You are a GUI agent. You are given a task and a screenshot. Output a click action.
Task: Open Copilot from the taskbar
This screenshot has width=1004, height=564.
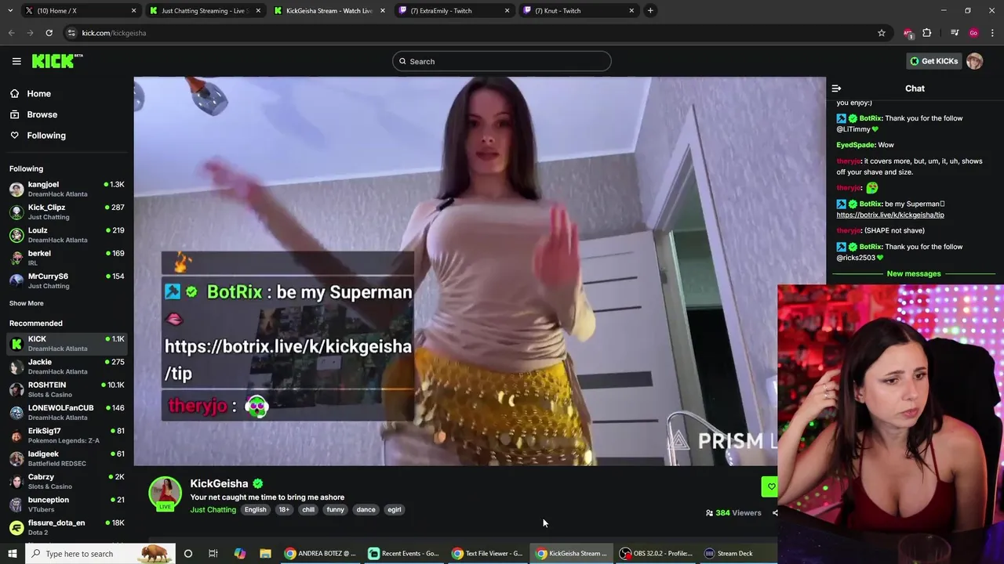click(x=240, y=554)
